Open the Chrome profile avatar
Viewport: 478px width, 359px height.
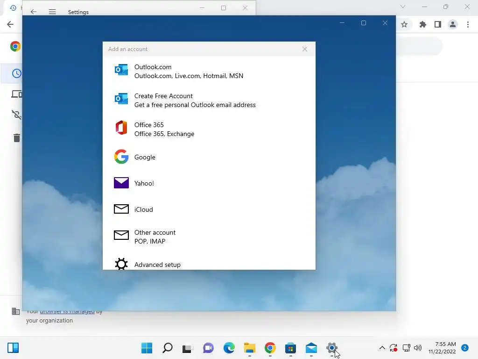(453, 24)
